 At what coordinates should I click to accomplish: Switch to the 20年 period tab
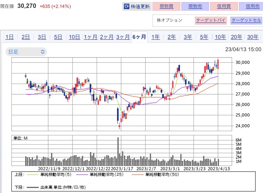236,37
